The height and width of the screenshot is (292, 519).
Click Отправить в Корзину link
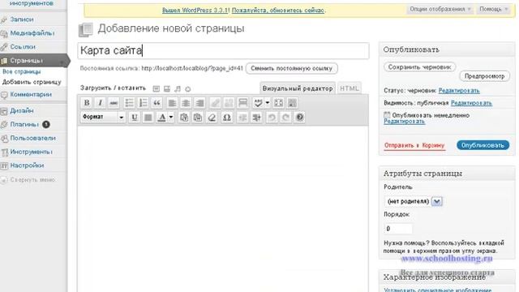[414, 145]
